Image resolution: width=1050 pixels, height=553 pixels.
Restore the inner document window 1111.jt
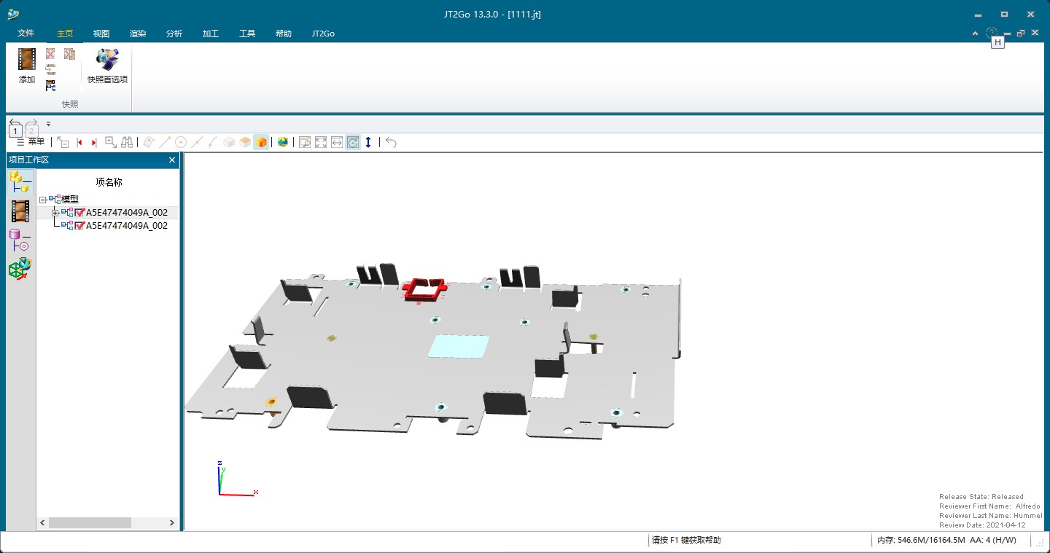[1021, 34]
